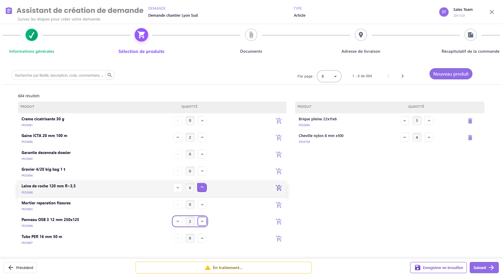This screenshot has height=274, width=502.
Task: Delete Brique pleine 22x11x6 from selection
Action: point(470,121)
